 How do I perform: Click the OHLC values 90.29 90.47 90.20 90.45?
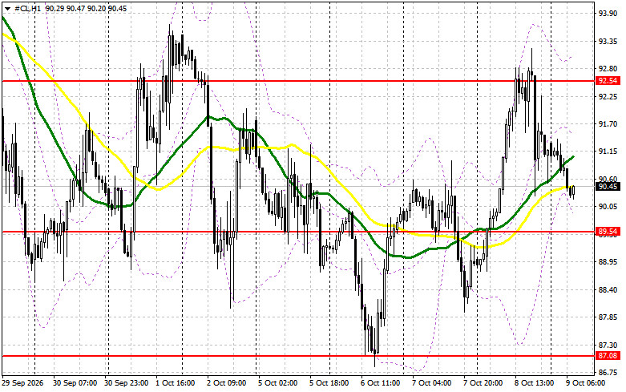(87, 8)
